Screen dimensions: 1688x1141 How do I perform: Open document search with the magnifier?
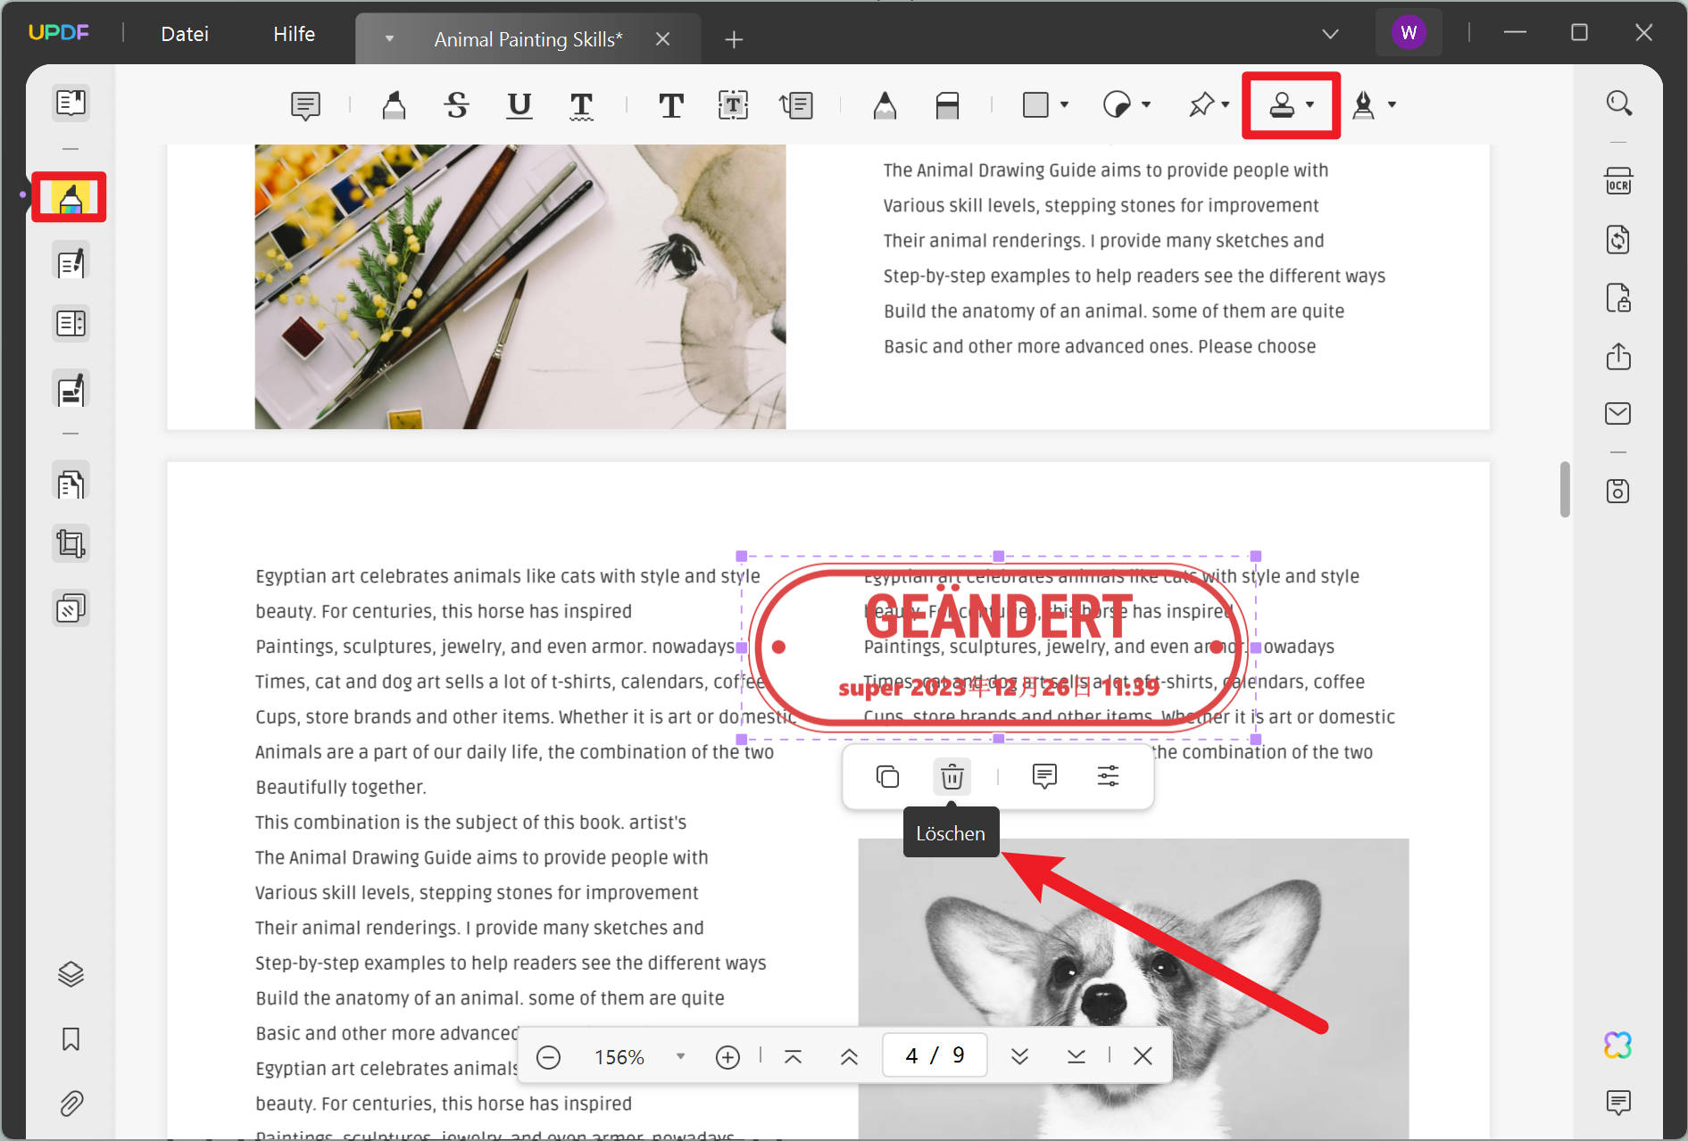[x=1618, y=103]
